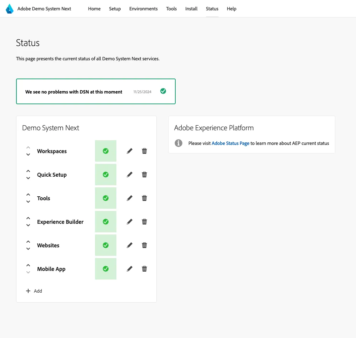Move Quick Setup down in the list
This screenshot has height=338, width=356.
point(28,178)
